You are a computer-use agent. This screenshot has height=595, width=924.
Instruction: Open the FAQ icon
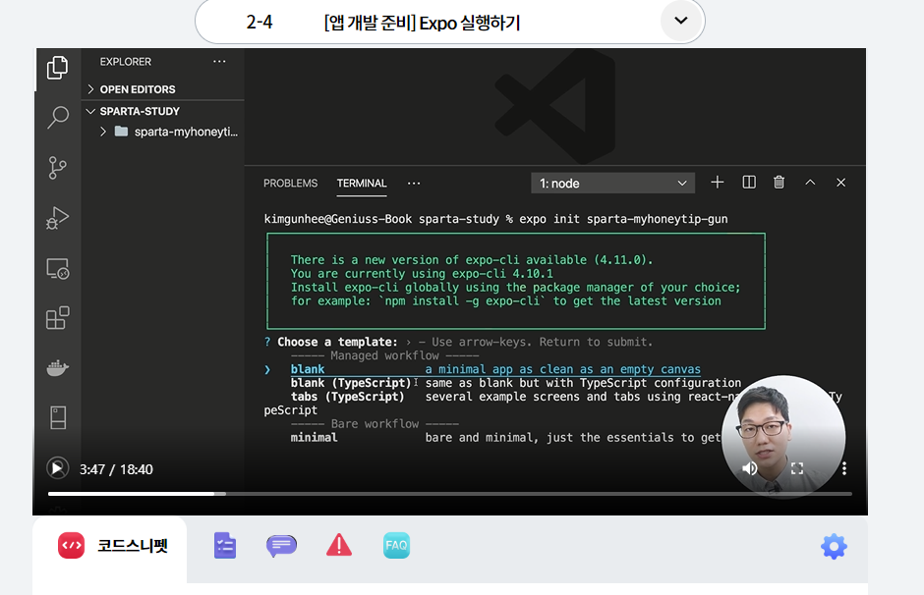tap(396, 546)
